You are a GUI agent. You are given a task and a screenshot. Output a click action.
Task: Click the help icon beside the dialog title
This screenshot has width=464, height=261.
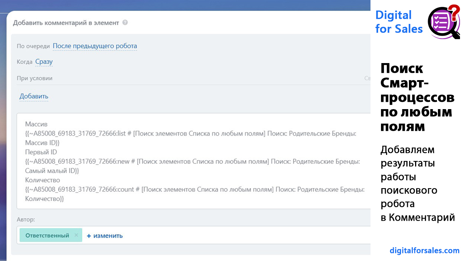click(125, 22)
